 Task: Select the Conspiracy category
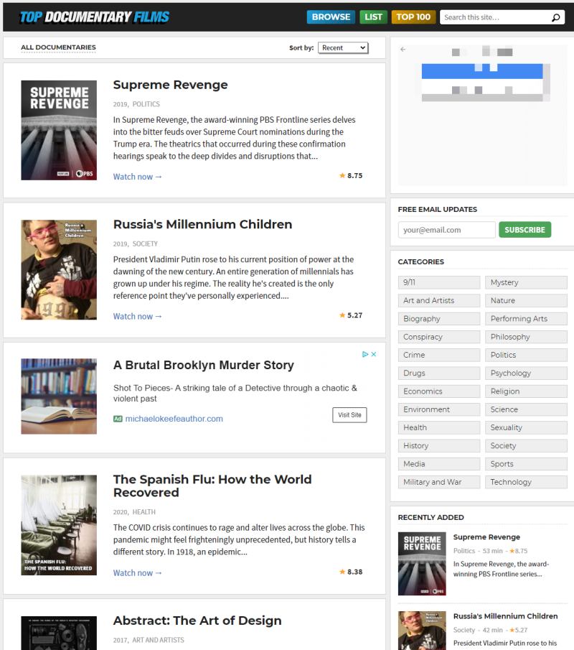pyautogui.click(x=439, y=337)
